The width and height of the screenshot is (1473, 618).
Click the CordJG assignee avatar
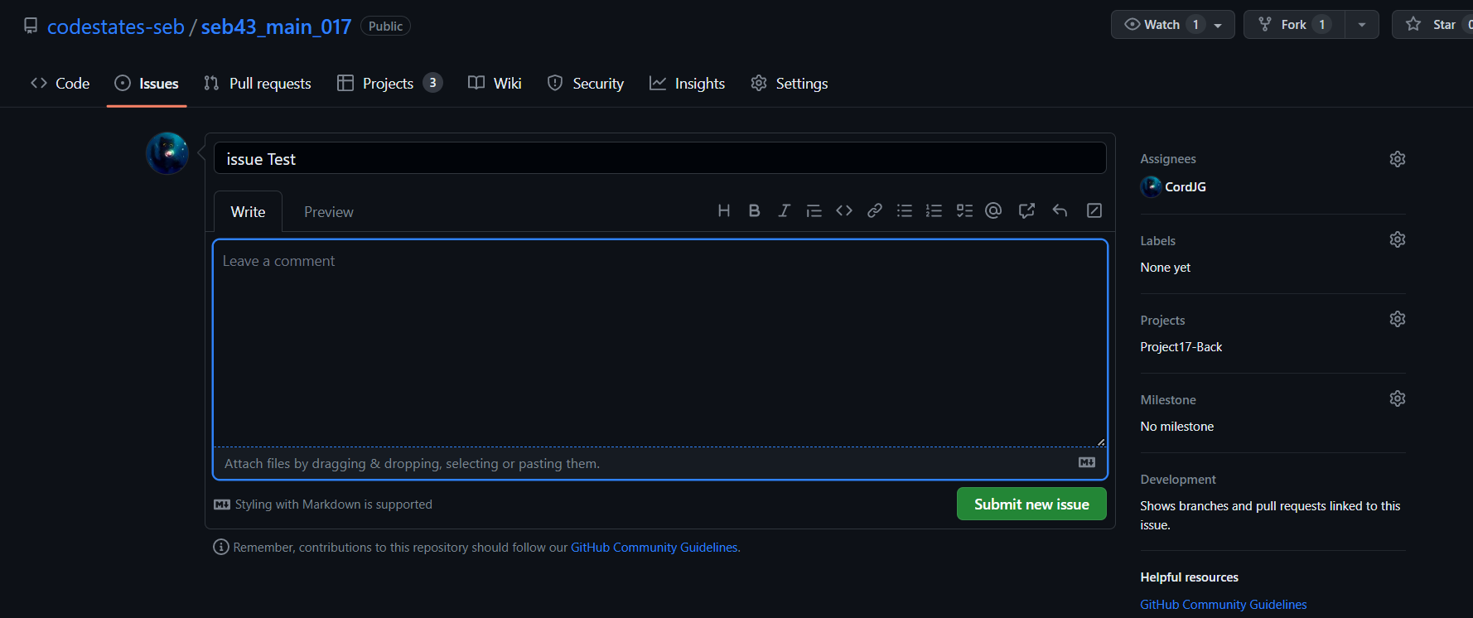pyautogui.click(x=1151, y=186)
